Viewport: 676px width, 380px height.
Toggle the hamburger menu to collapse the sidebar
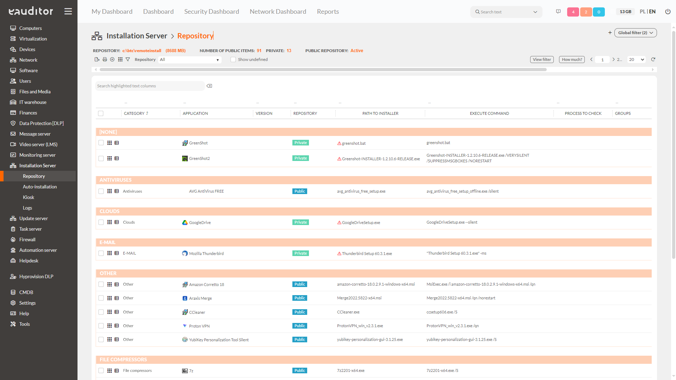pyautogui.click(x=68, y=11)
